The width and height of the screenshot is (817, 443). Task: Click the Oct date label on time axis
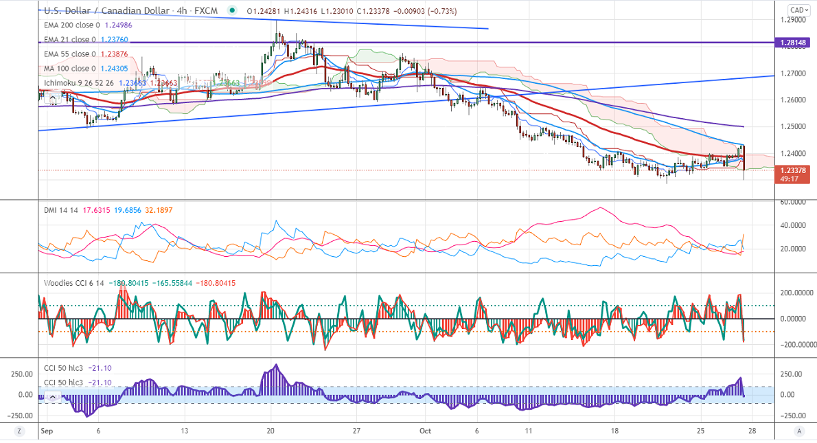coord(425,431)
